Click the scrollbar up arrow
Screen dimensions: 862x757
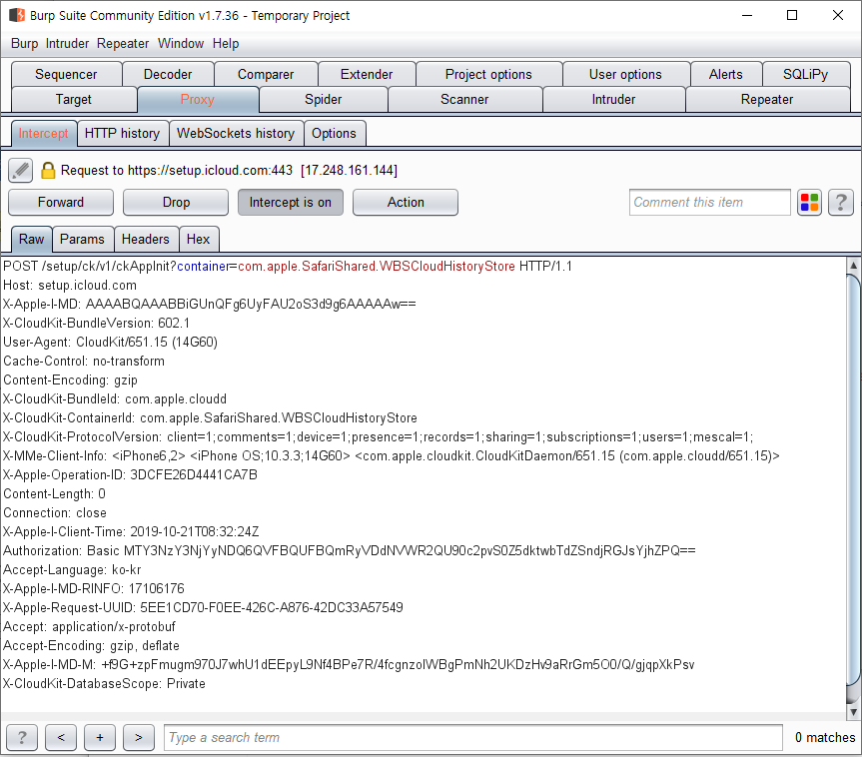pos(853,265)
